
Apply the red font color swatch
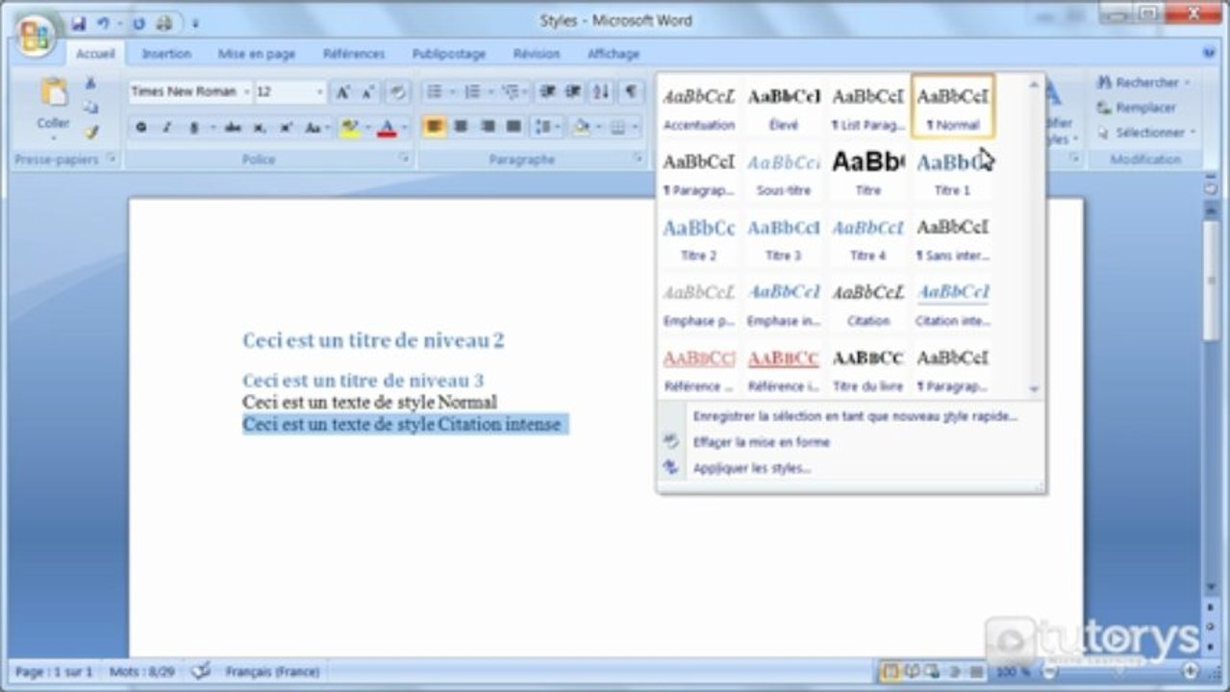(388, 127)
